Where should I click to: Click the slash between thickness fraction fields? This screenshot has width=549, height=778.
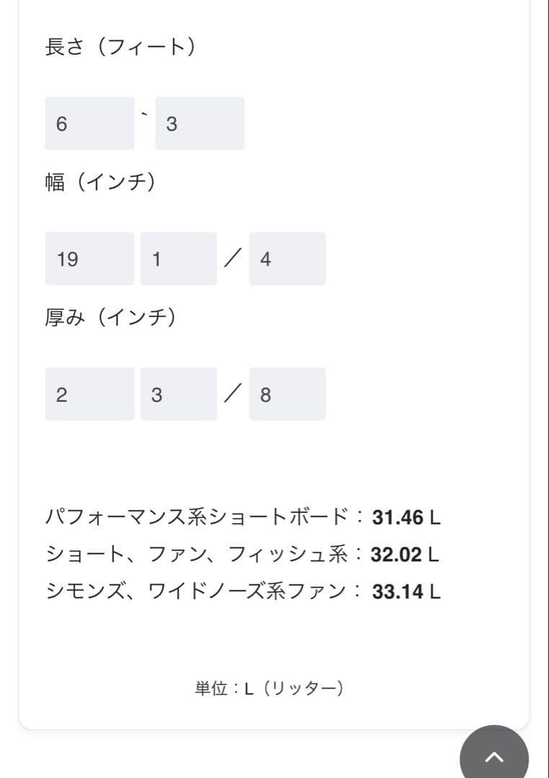tap(233, 394)
